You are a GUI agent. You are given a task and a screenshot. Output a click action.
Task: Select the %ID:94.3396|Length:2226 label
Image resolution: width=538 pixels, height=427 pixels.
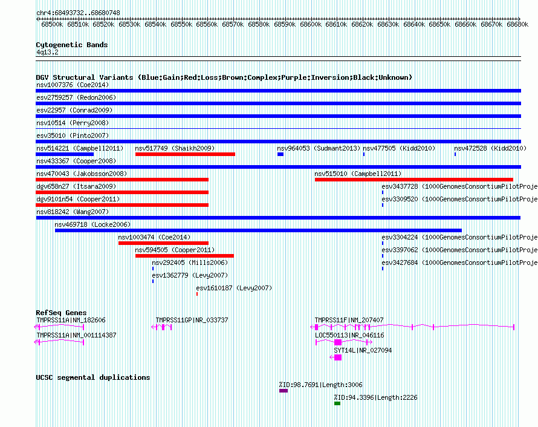pos(376,397)
